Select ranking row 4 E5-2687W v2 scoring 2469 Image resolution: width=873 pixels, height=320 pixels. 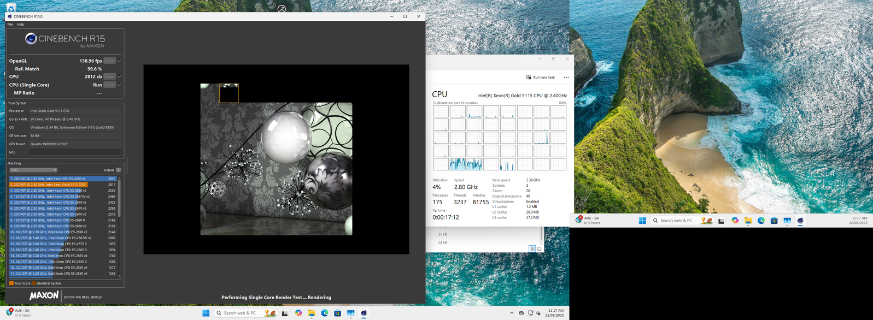point(63,197)
